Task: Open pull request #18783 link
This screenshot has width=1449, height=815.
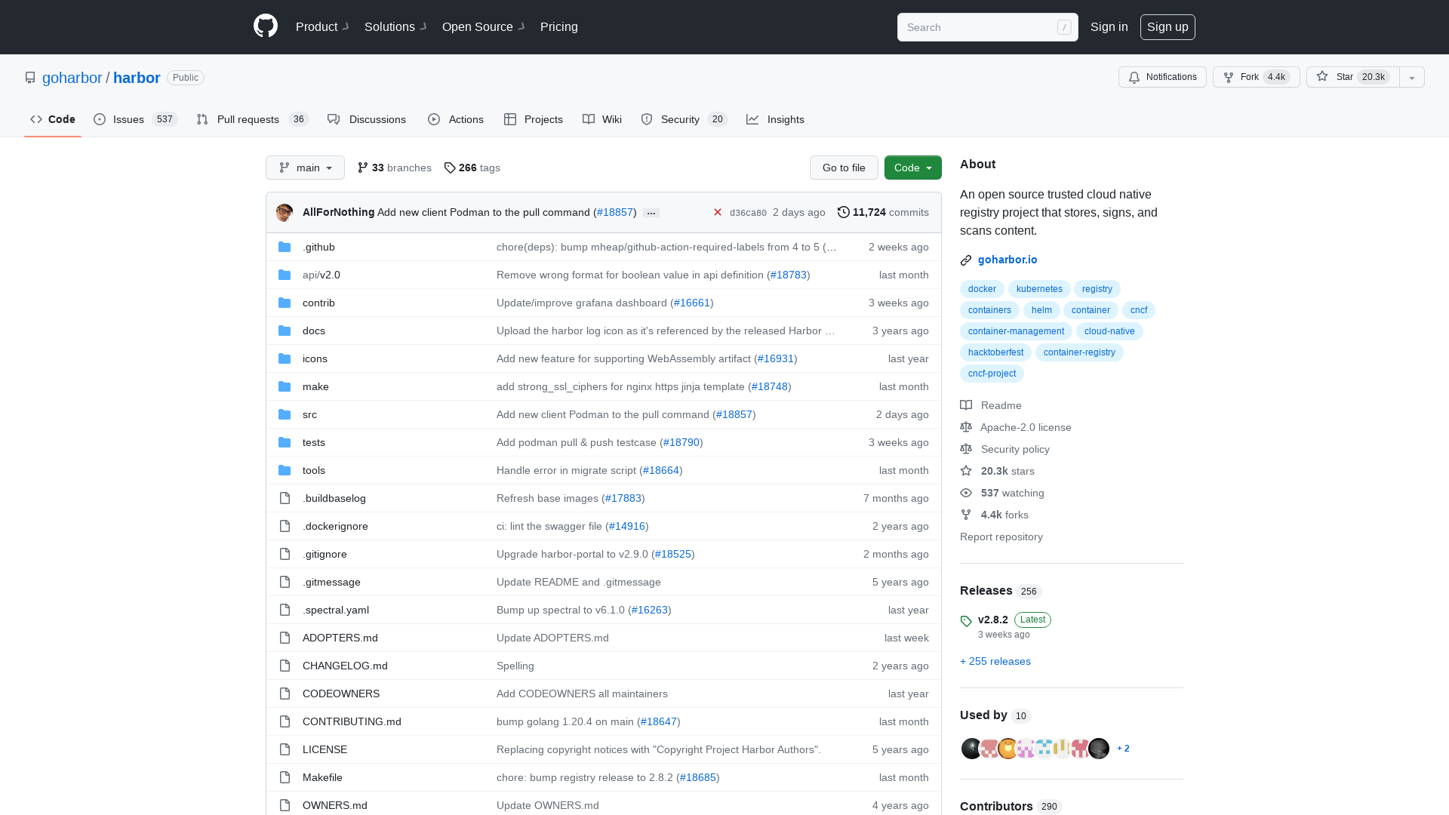Action: [789, 275]
